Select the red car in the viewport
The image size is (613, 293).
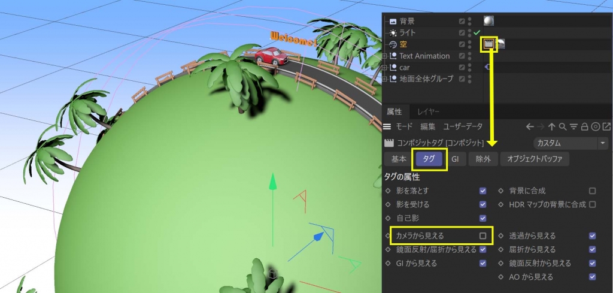[272, 56]
